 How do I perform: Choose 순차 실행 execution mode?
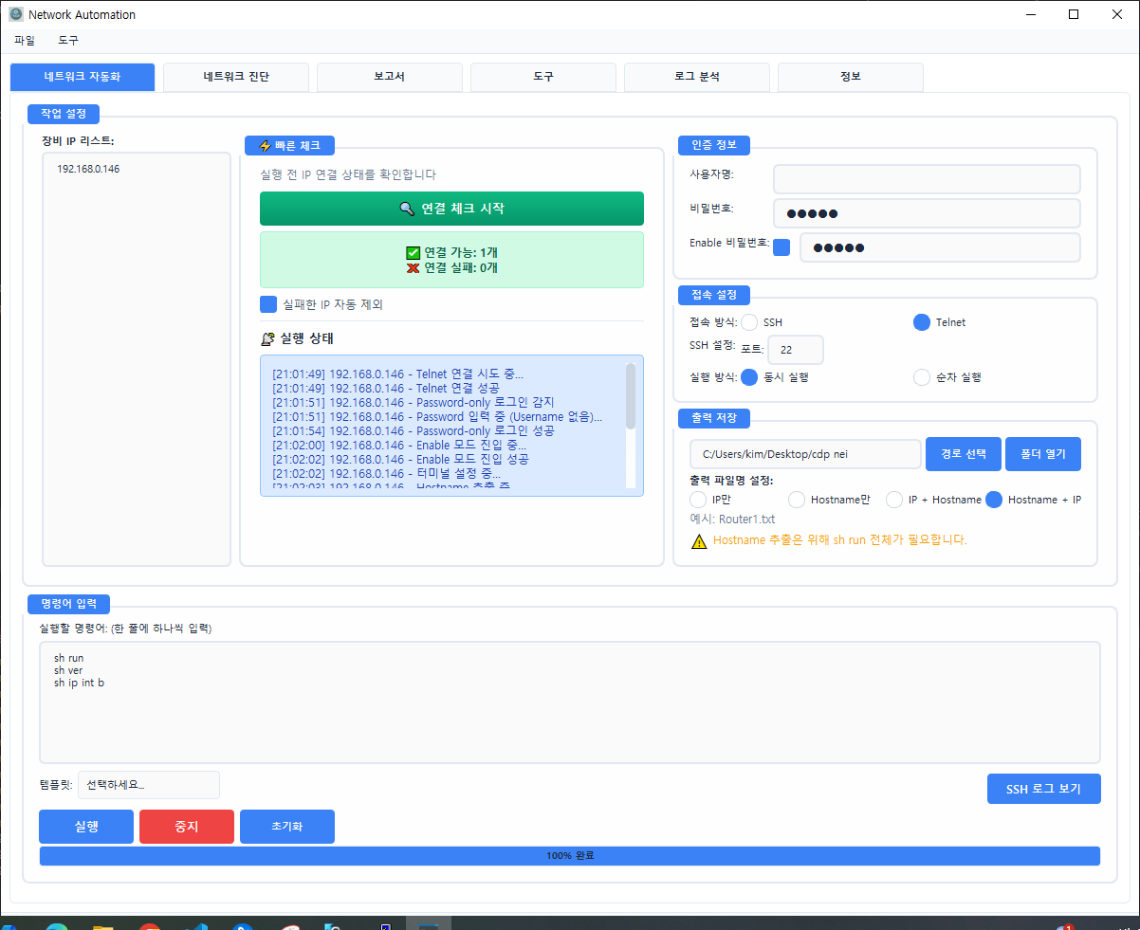[x=922, y=377]
